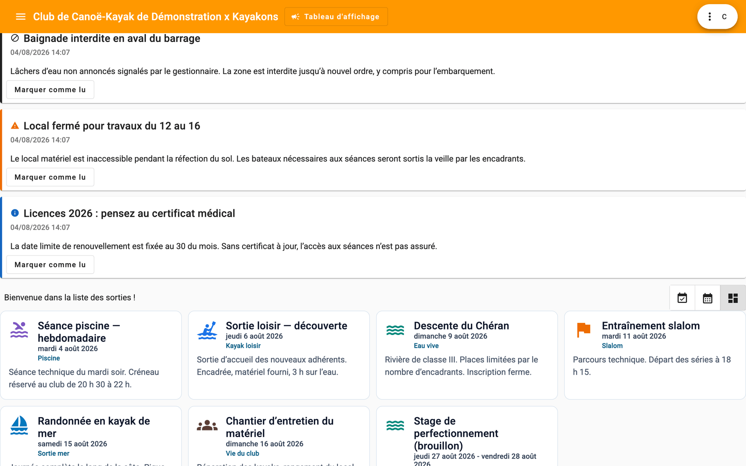Viewport: 746px width, 466px height.
Task: Click the sailboat icon on Randonnée en kayak de mer
Action: pos(19,425)
